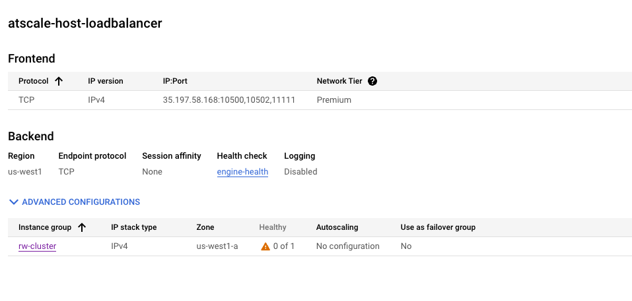Click the IP:Port column header
Image resolution: width=632 pixels, height=301 pixels.
point(175,81)
